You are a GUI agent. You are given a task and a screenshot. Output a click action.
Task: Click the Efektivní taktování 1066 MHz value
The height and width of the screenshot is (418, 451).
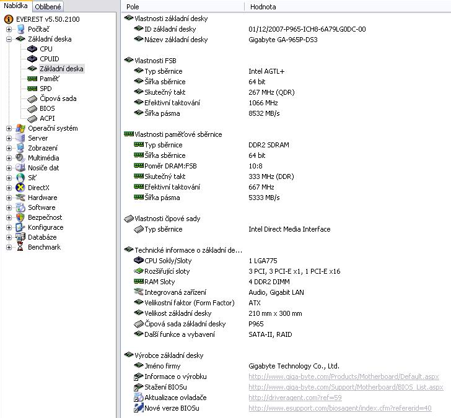click(x=263, y=103)
